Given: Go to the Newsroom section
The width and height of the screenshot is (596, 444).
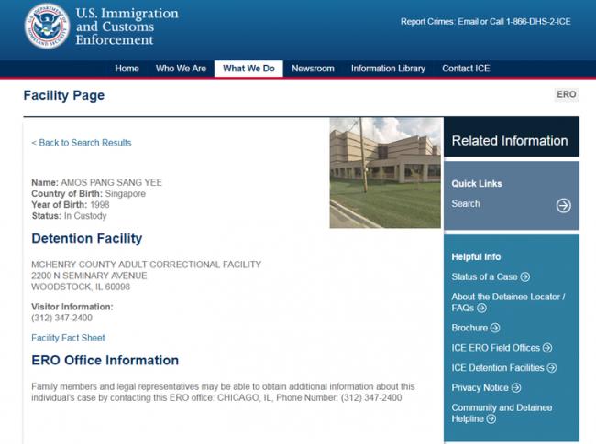Looking at the screenshot, I should coord(313,69).
